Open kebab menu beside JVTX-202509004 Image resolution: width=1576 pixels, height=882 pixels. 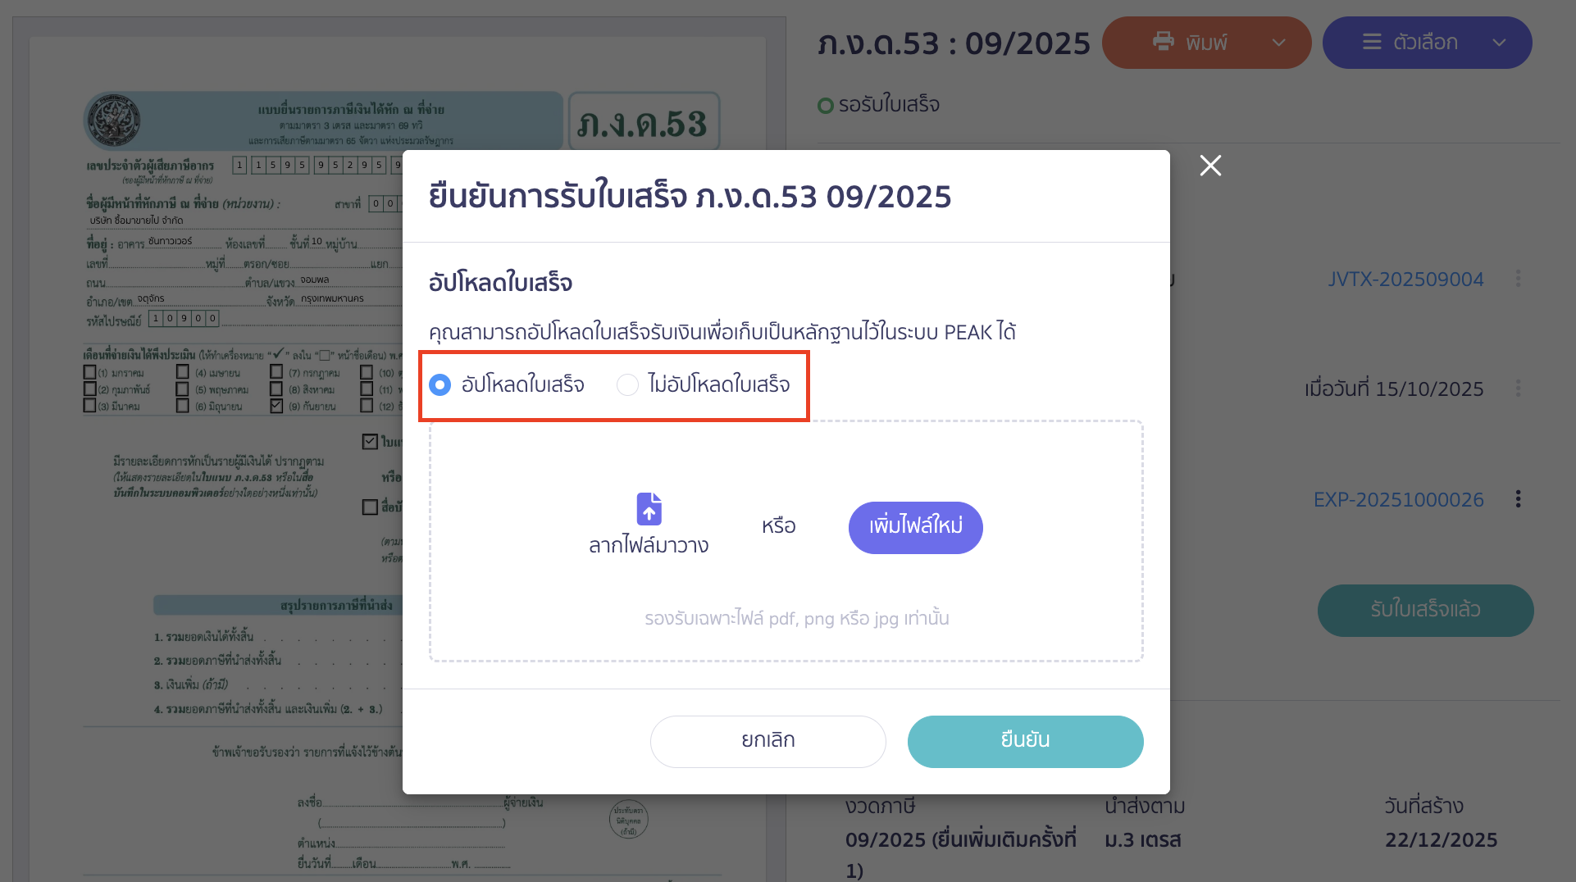click(1519, 279)
